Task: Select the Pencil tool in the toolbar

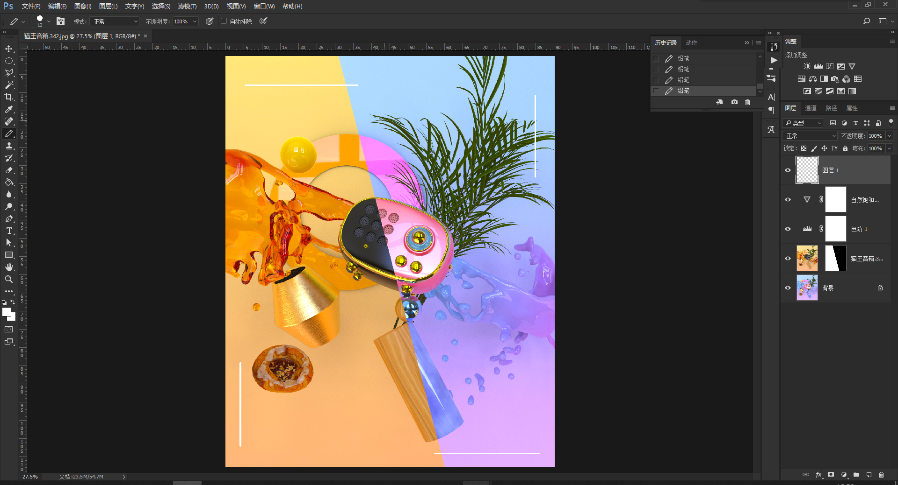Action: click(9, 134)
